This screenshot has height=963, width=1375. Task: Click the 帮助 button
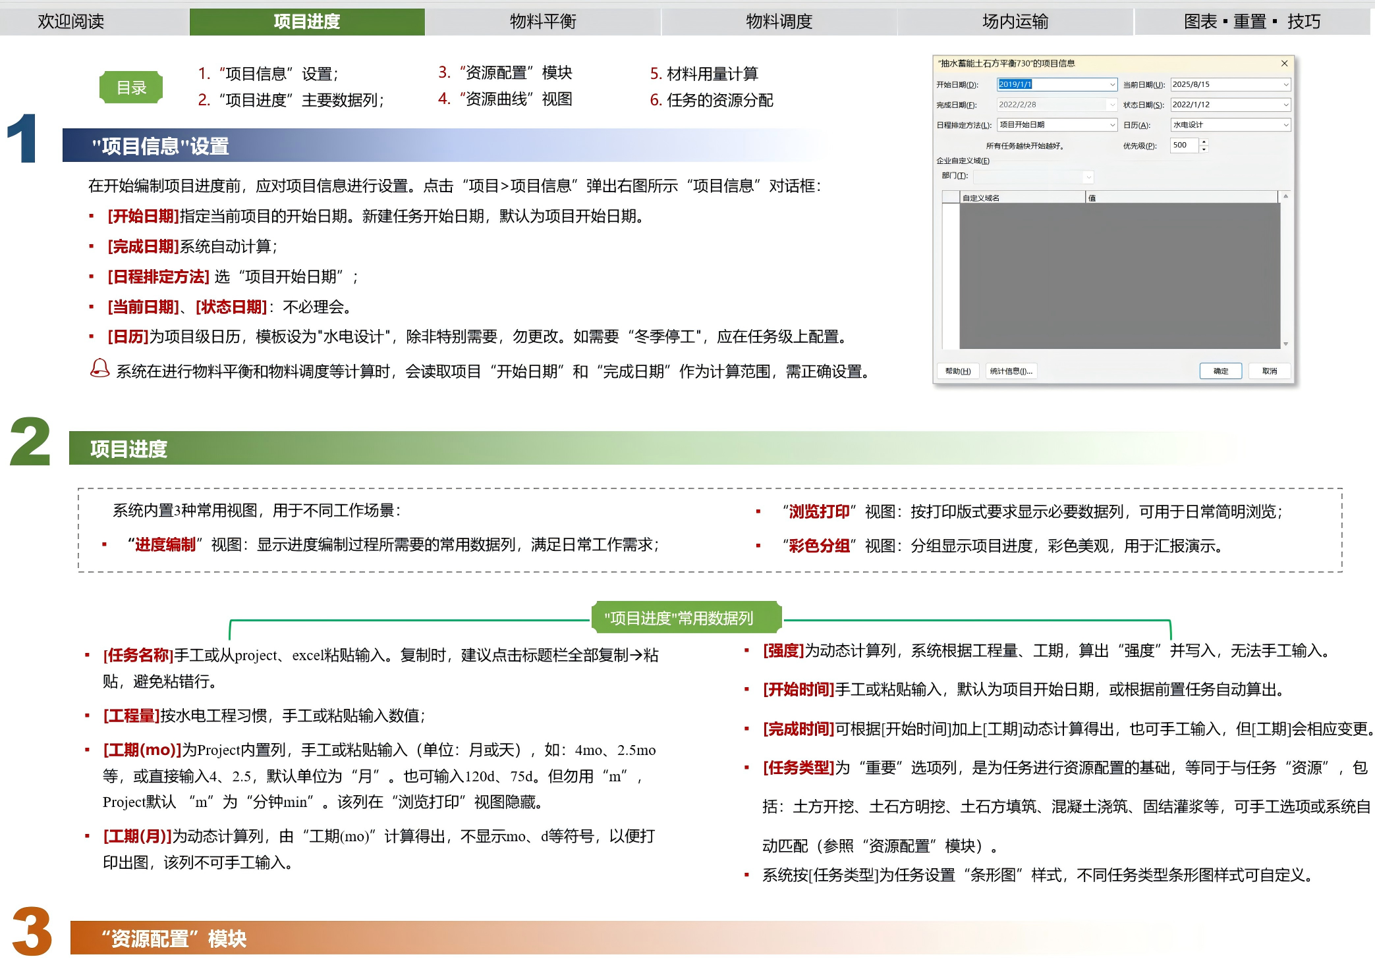[957, 371]
